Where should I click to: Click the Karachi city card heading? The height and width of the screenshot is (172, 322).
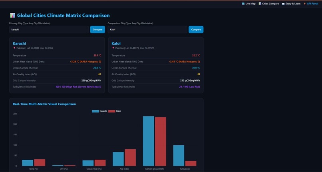click(x=19, y=43)
